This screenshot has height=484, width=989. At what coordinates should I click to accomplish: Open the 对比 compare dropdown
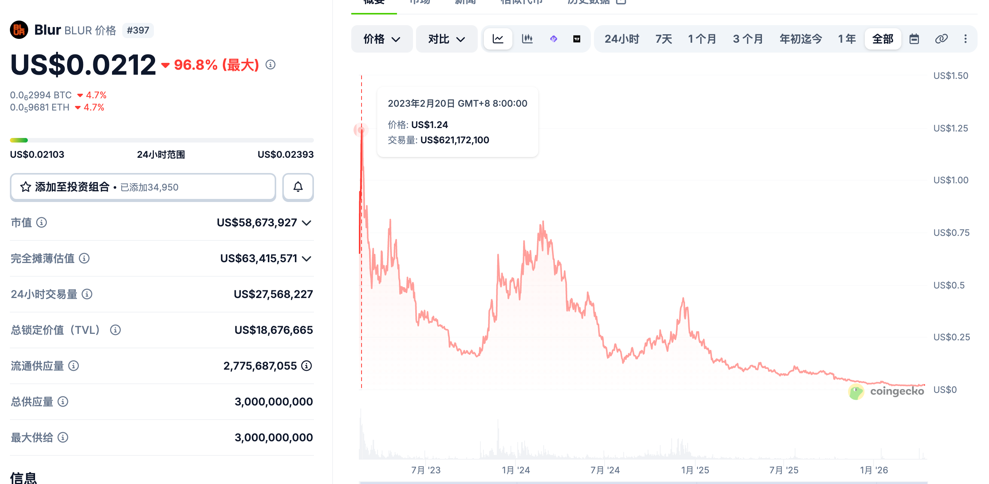point(446,39)
